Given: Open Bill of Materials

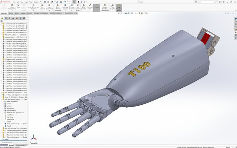Looking at the screenshot, I should [x=84, y=7].
